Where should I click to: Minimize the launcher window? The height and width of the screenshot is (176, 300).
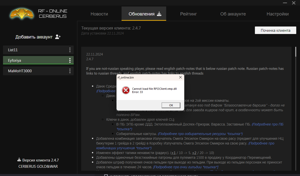(x=285, y=3)
